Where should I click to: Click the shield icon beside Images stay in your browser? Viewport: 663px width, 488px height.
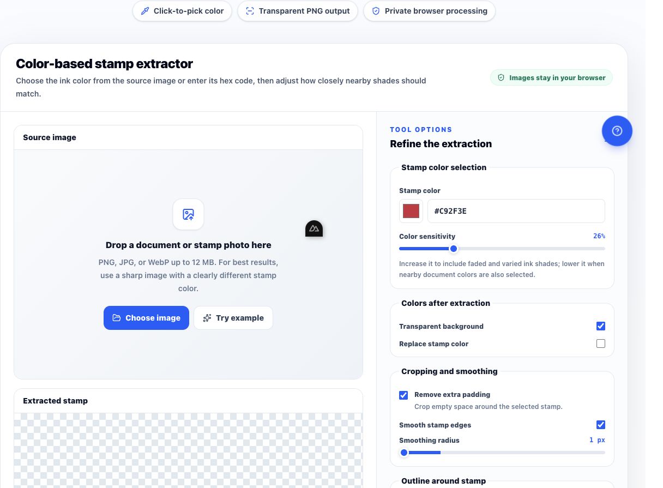point(501,77)
